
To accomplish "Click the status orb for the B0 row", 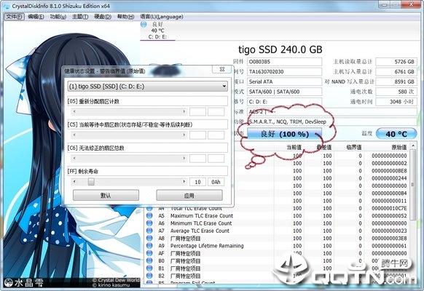I will [x=149, y=260].
